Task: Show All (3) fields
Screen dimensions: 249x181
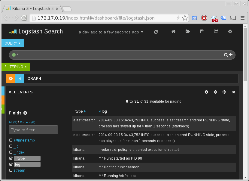Action: pos(13,122)
